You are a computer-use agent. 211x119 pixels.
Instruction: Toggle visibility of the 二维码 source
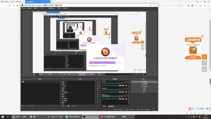pyautogui.click(x=95, y=86)
